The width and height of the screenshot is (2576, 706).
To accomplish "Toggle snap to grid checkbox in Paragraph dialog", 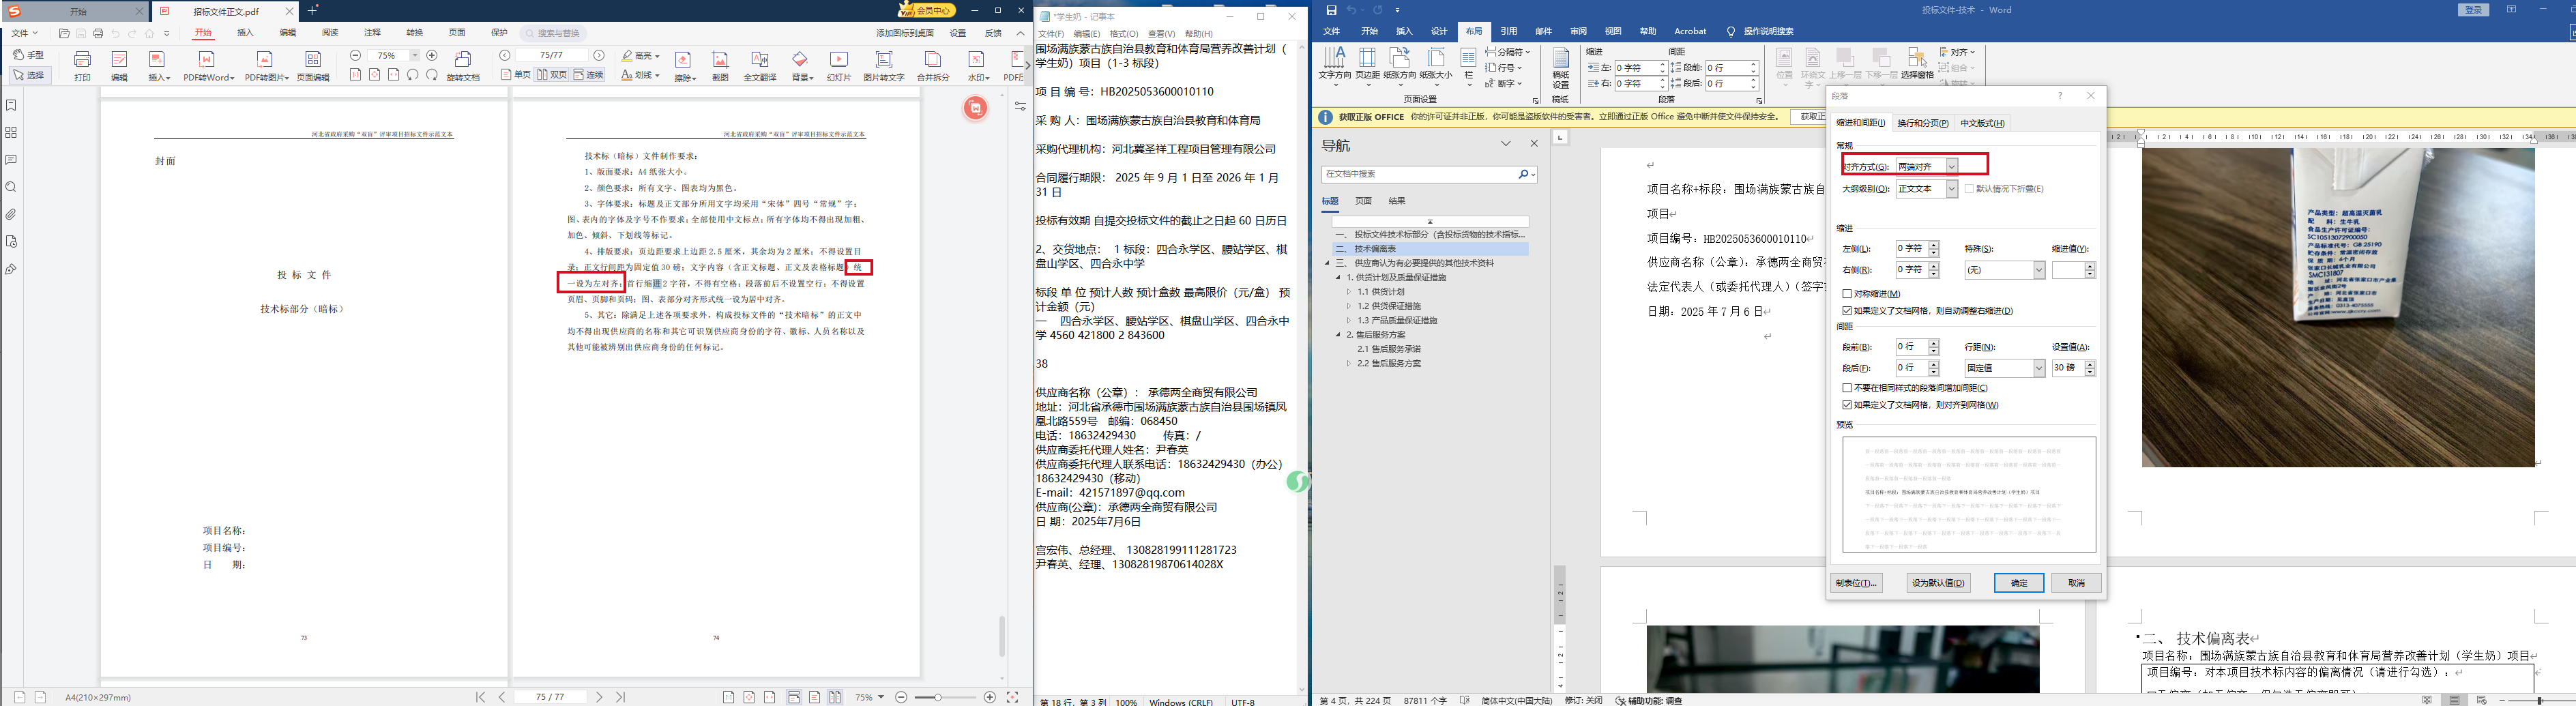I will 1847,405.
